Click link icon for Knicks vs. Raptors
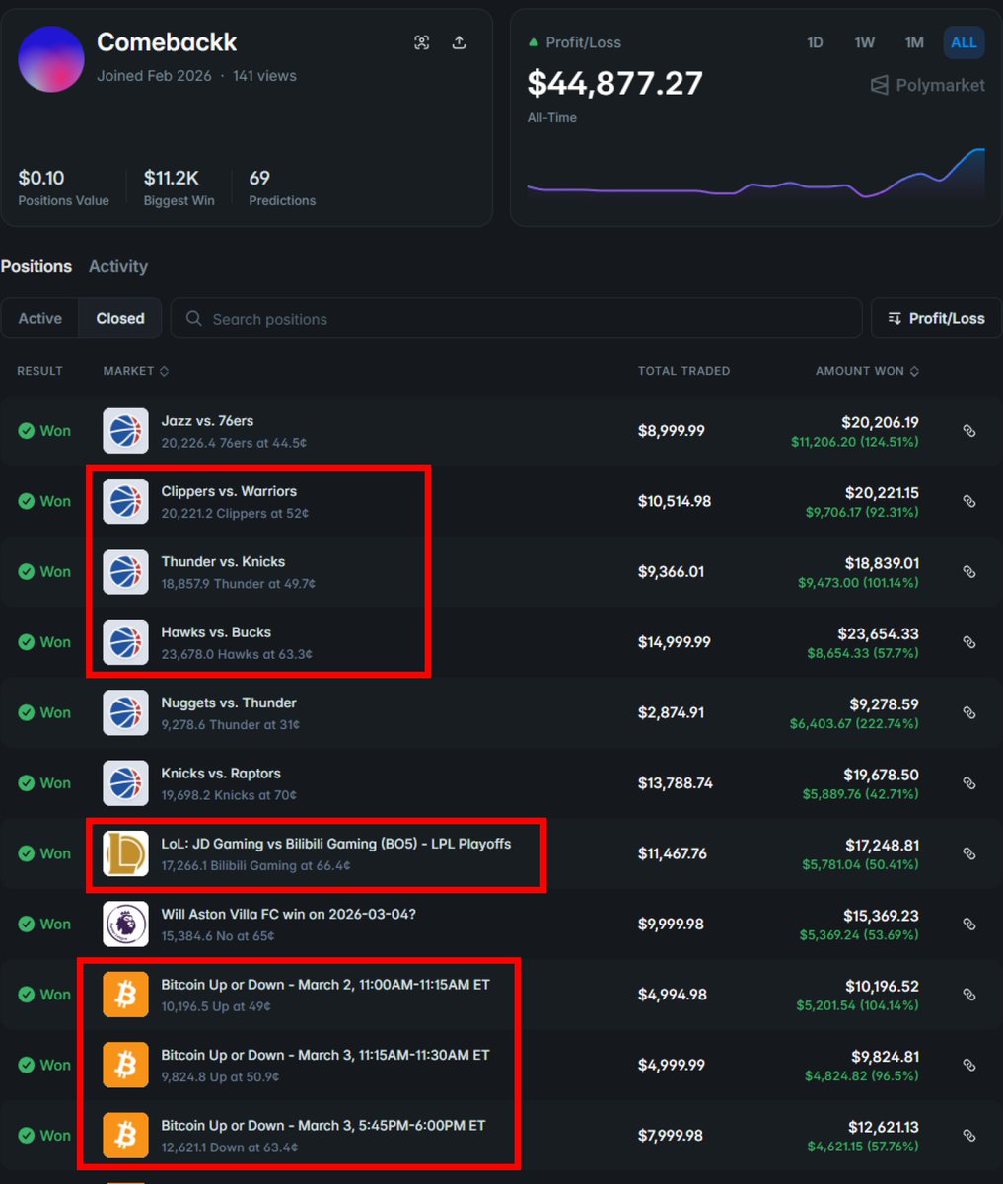1003x1184 pixels. tap(969, 783)
